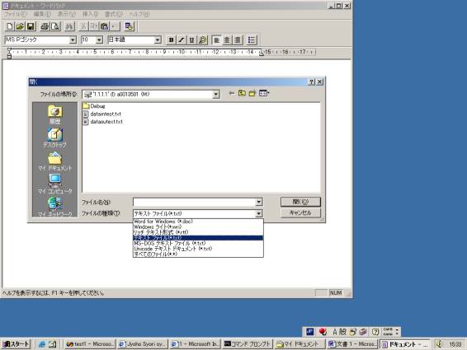The width and height of the screenshot is (467, 350).
Task: Click the font color palette icon
Action: pos(202,40)
